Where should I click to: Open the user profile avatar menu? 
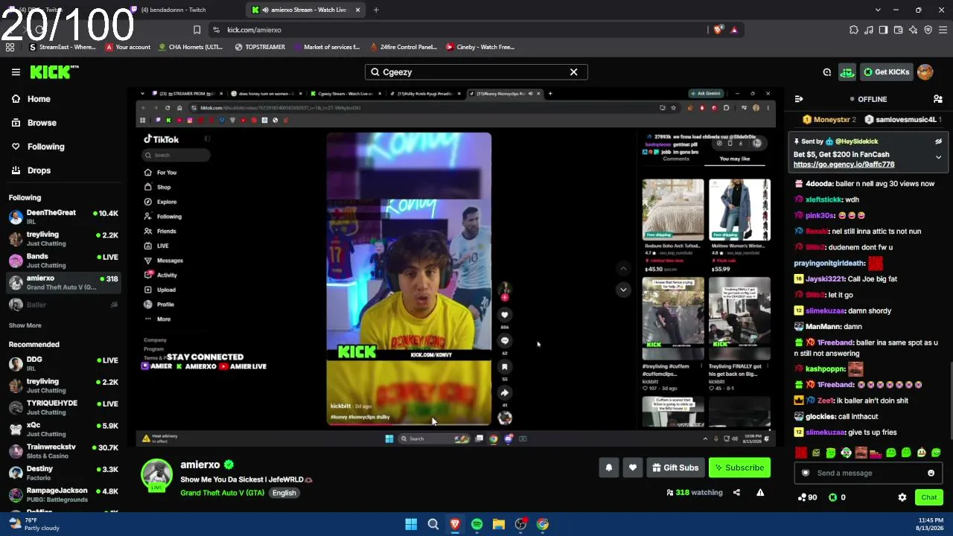pyautogui.click(x=925, y=72)
